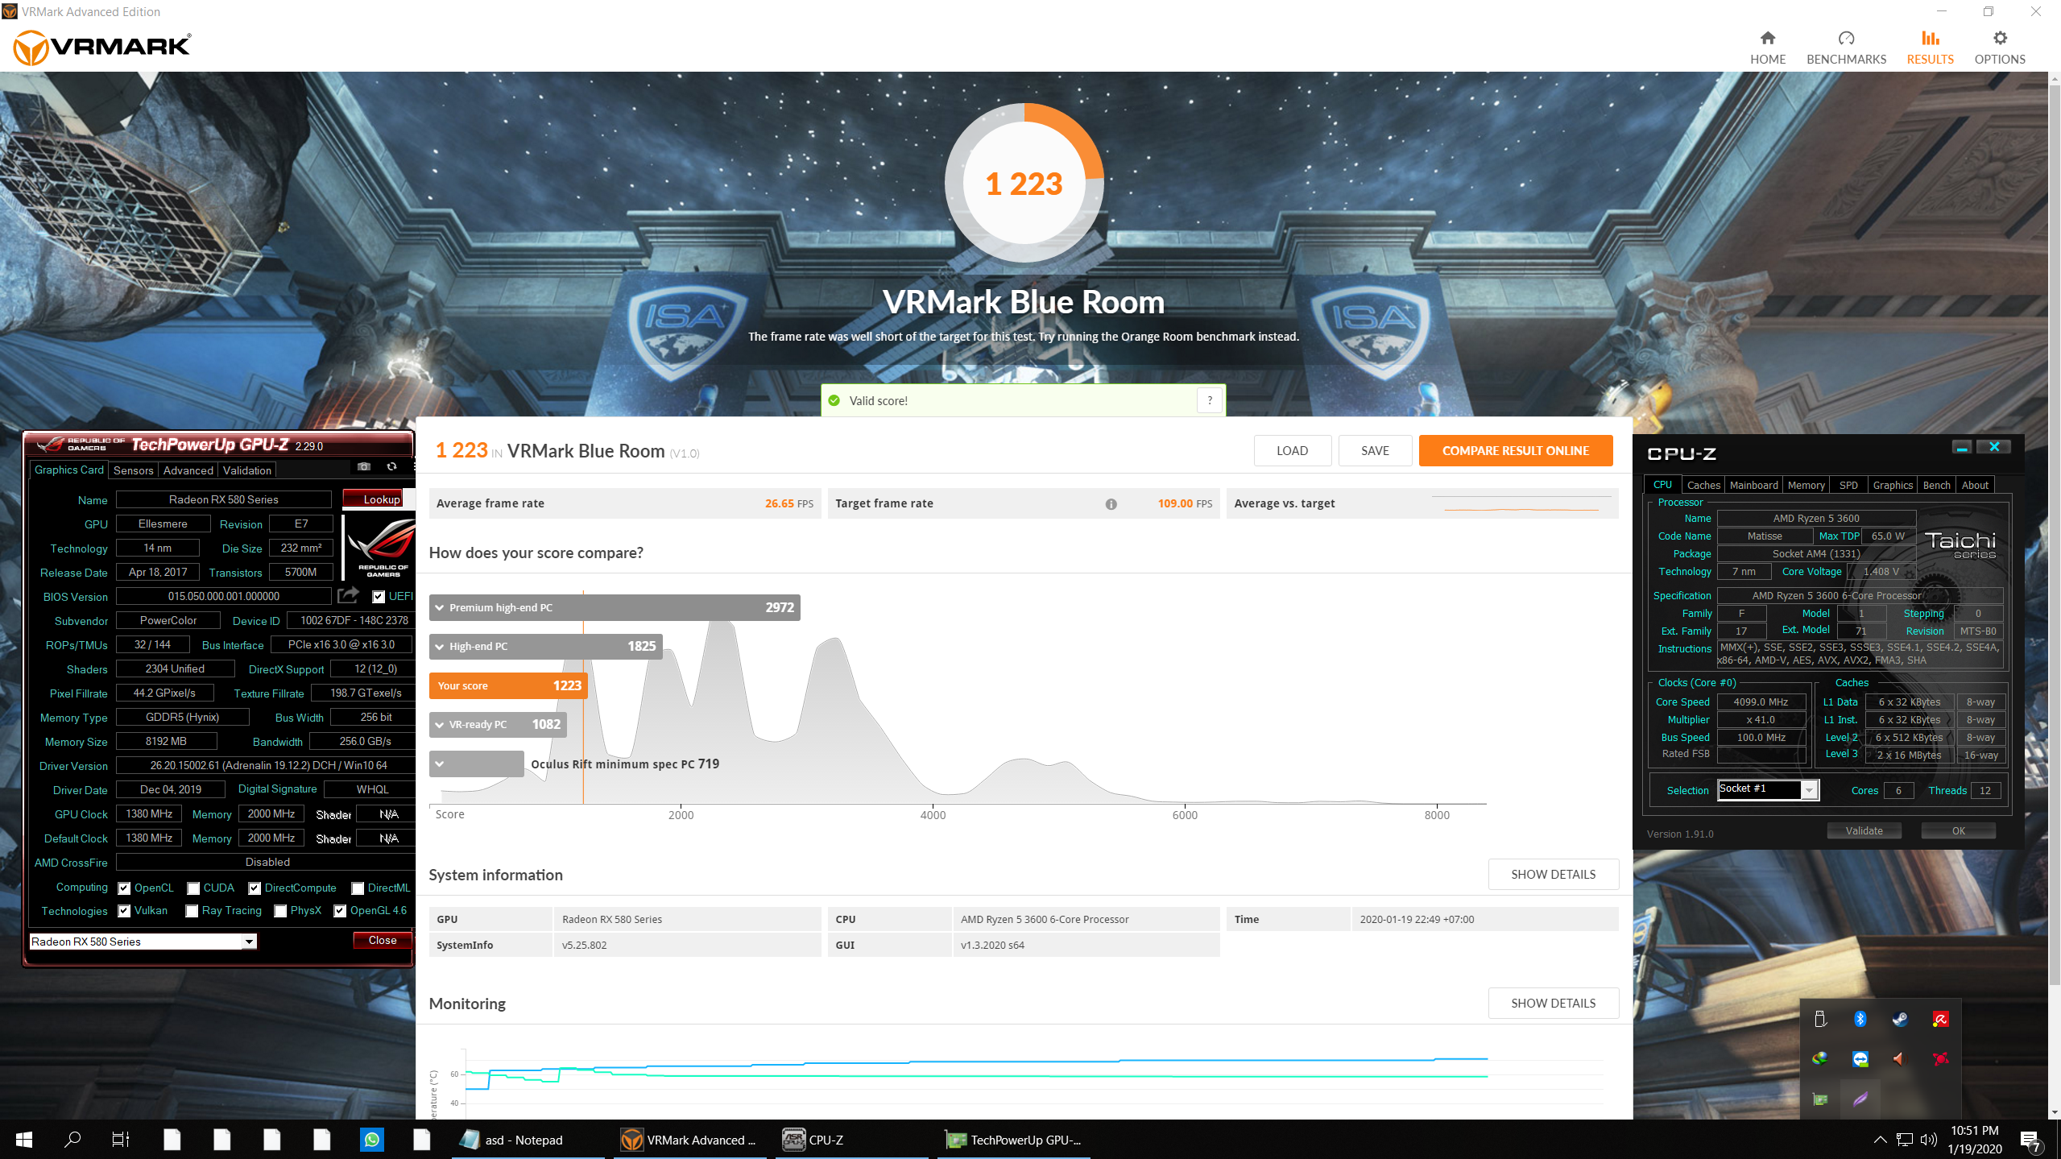Toggle the UEFI checkbox in GPU-Z
Viewport: 2061px width, 1159px height.
tap(379, 597)
